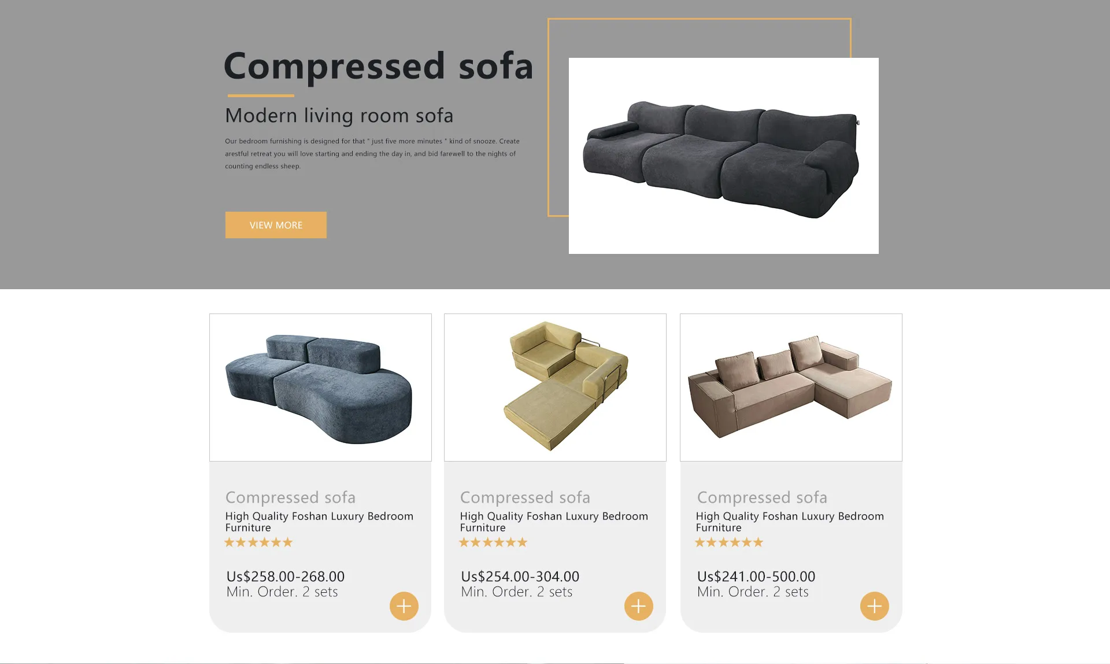
Task: Open first card's Compressed sofa title
Action: click(x=290, y=497)
